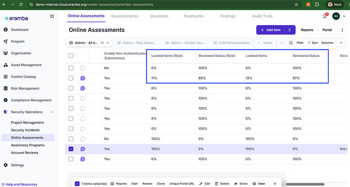Screen dimensions: 350x187
Task: Expand the view bar chevron on the right
Action: point(341,43)
